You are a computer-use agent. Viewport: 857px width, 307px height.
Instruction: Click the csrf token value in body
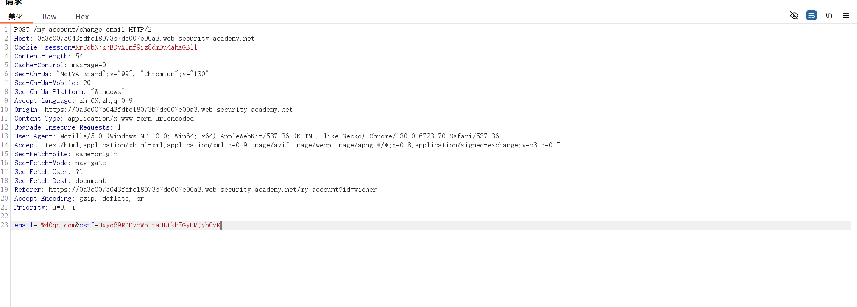tap(159, 225)
